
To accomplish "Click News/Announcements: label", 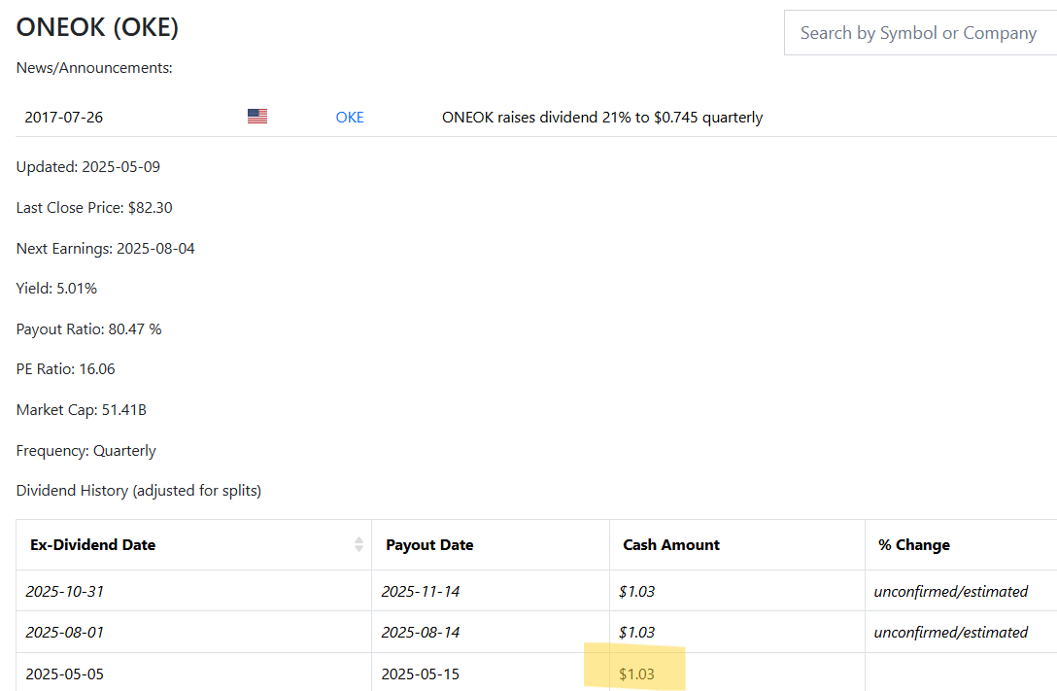I will (94, 68).
